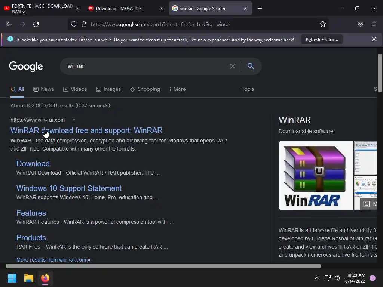383x287 pixels.
Task: Reload the current page
Action: click(x=36, y=24)
